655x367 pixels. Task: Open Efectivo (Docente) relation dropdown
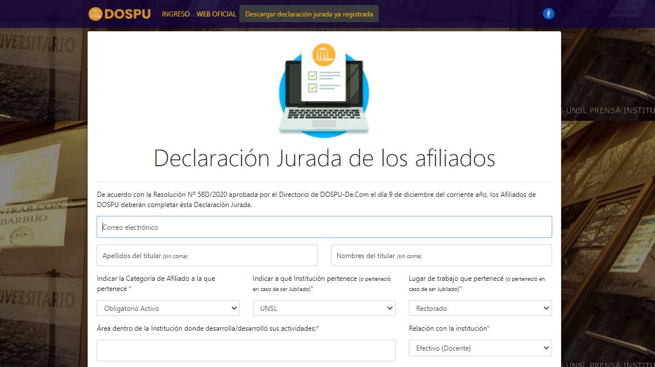pyautogui.click(x=480, y=348)
